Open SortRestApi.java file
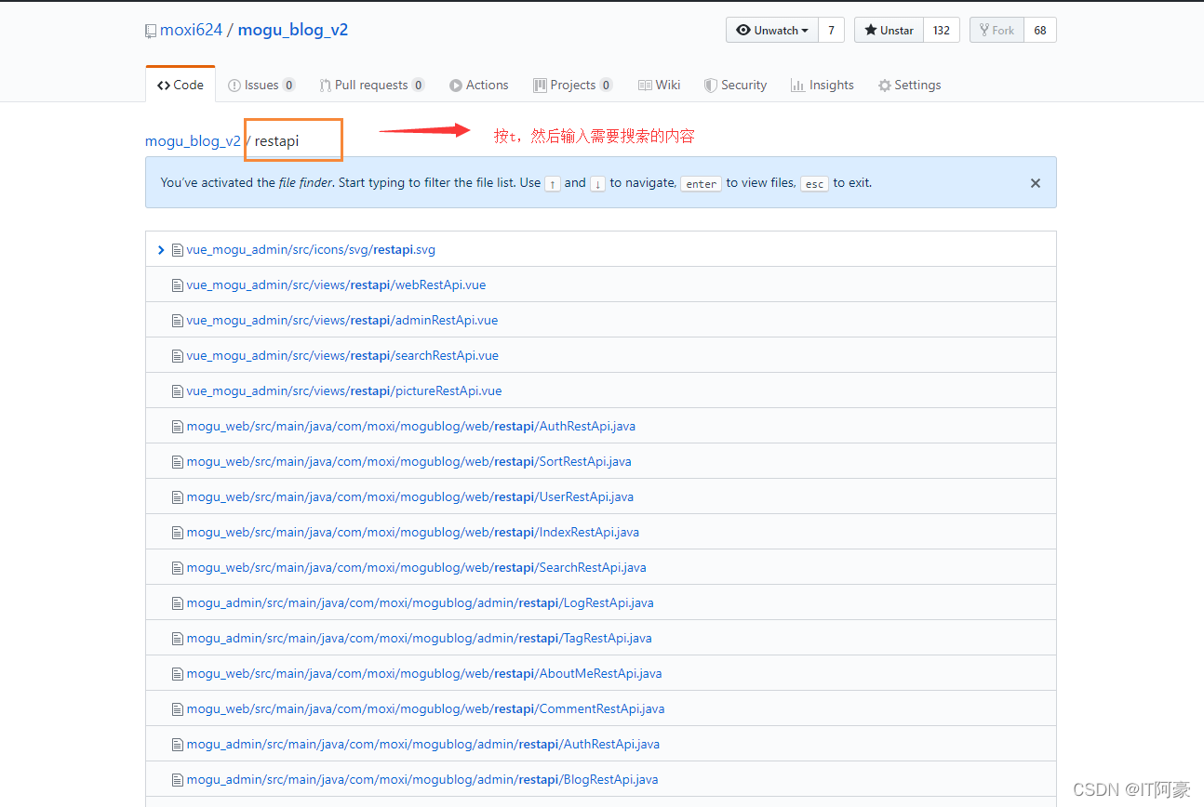This screenshot has height=807, width=1204. point(409,461)
